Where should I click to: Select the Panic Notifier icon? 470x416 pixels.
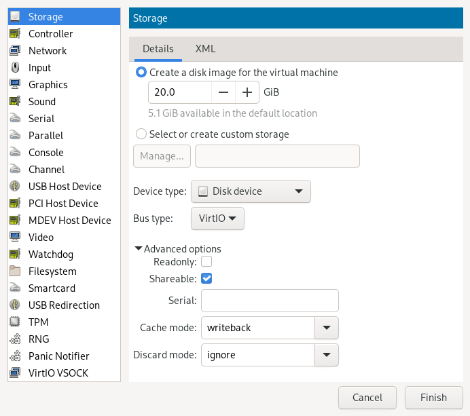tap(15, 356)
